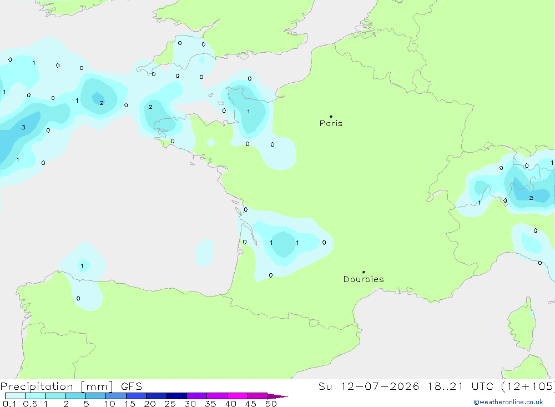This screenshot has height=407, width=555.
Task: Pick the 0.5–1 mm legend color
Action: [36, 396]
